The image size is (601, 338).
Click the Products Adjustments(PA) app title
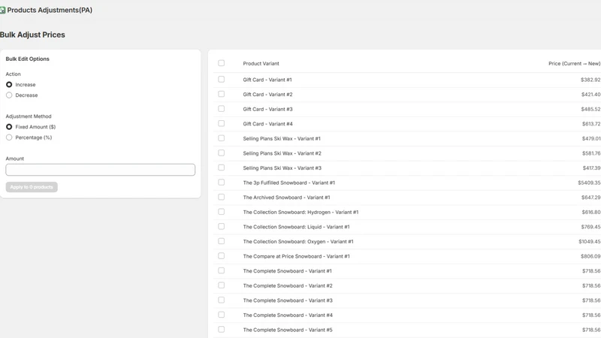point(50,10)
